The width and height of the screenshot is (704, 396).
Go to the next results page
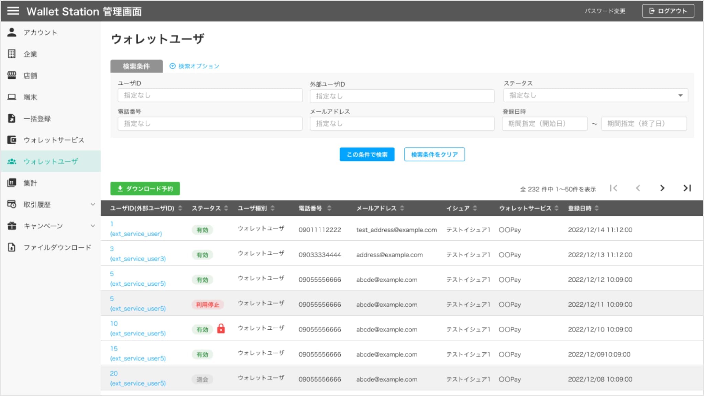tap(662, 188)
